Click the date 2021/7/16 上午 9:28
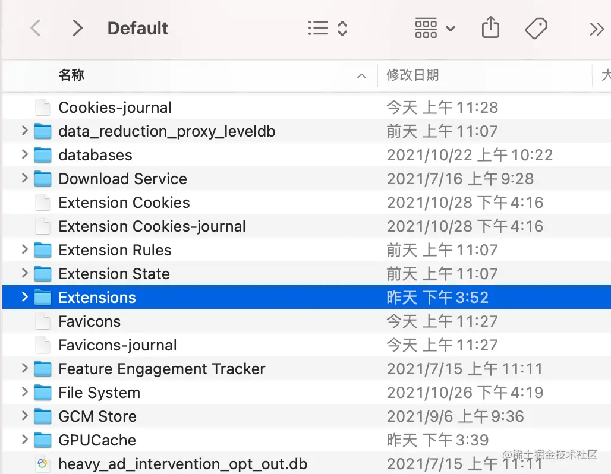Screen dimensions: 611x474 (x=460, y=179)
